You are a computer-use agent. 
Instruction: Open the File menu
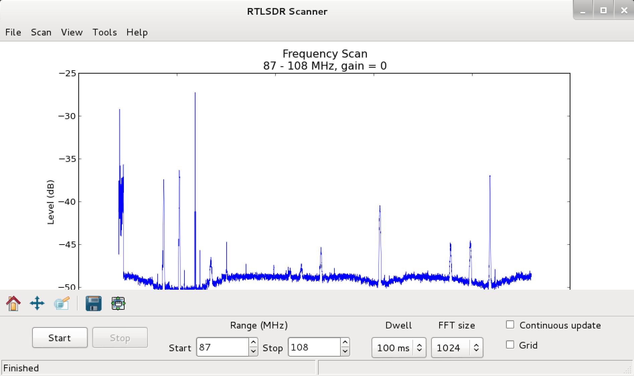click(13, 32)
